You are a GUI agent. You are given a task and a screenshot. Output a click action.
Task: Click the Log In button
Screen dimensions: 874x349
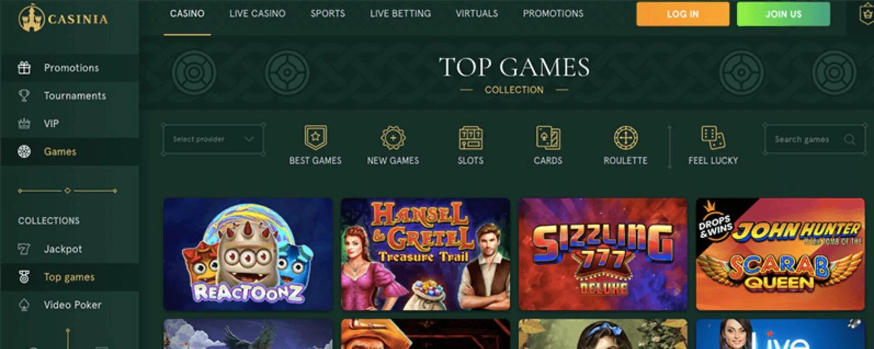pyautogui.click(x=682, y=14)
